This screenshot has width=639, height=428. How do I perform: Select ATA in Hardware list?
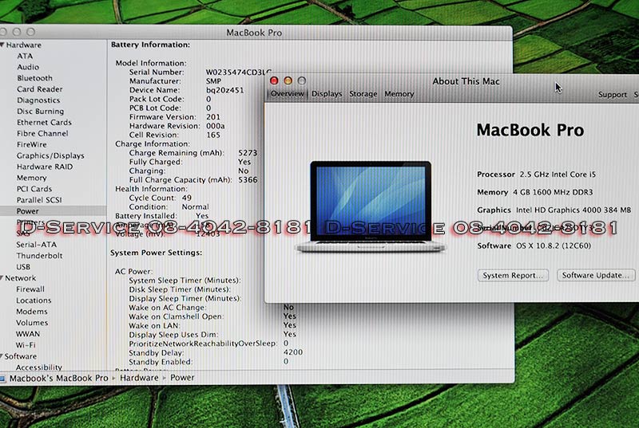(25, 56)
